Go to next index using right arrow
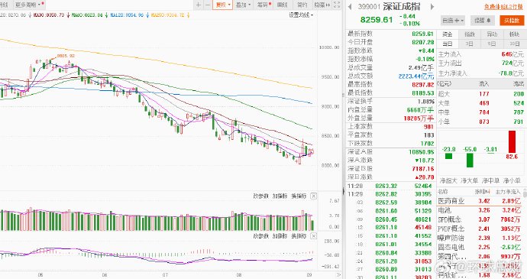Viewport: 527px width, 279px height. 432,6
